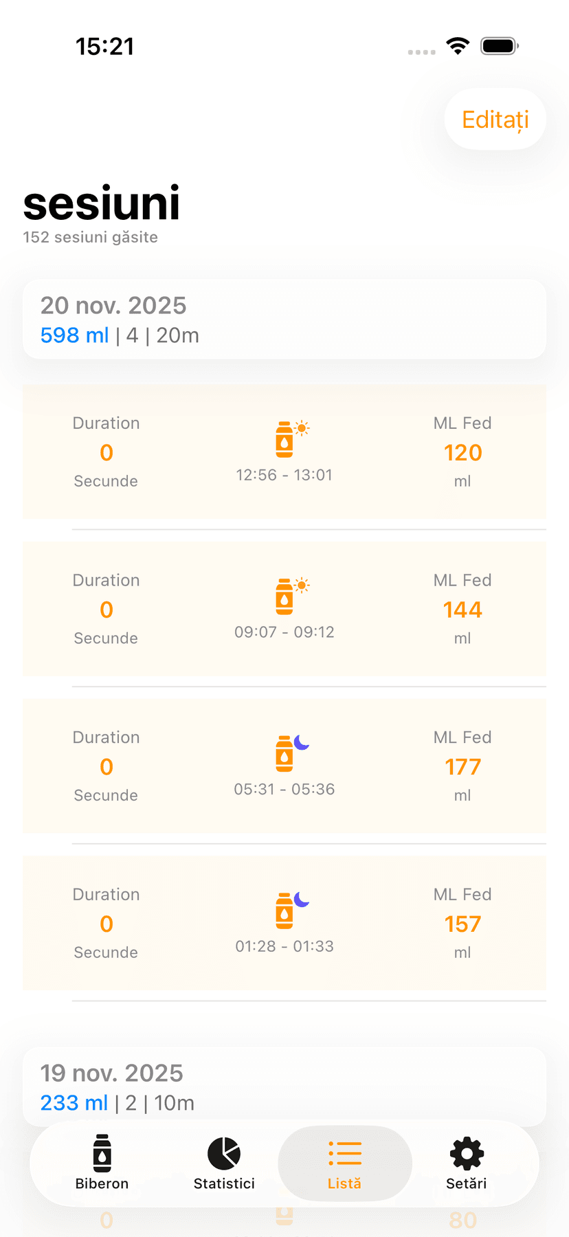Collapse the 20 nov. 2025 date header

[284, 320]
